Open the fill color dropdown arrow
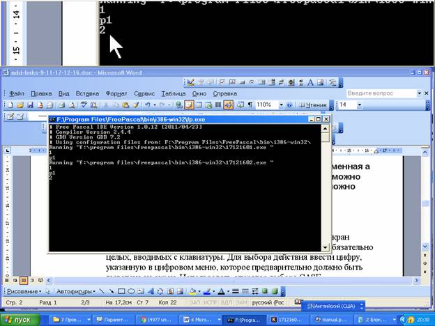The width and height of the screenshot is (435, 326). 199,291
